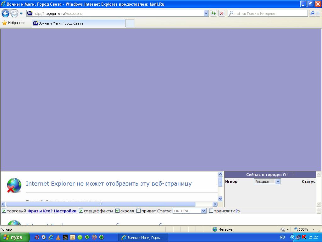This screenshot has width=322, height=242.
Task: Open the search provider dropdown arrow
Action: point(318,13)
